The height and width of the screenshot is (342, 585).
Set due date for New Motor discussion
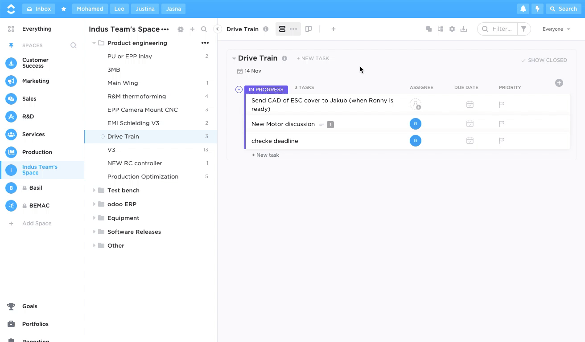click(470, 124)
